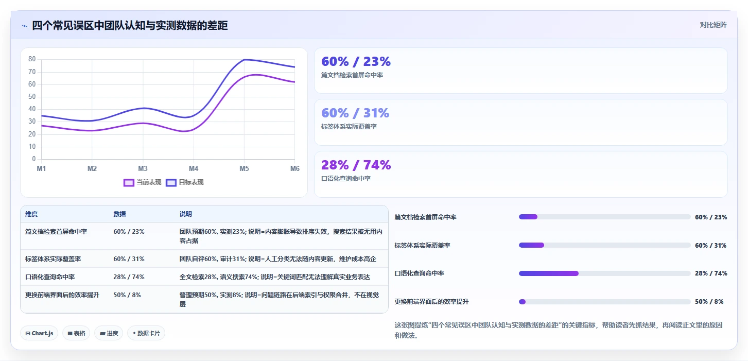
Task: Click the page title 四个常见误区中团队认知与实测数据的差距
Action: click(x=130, y=25)
